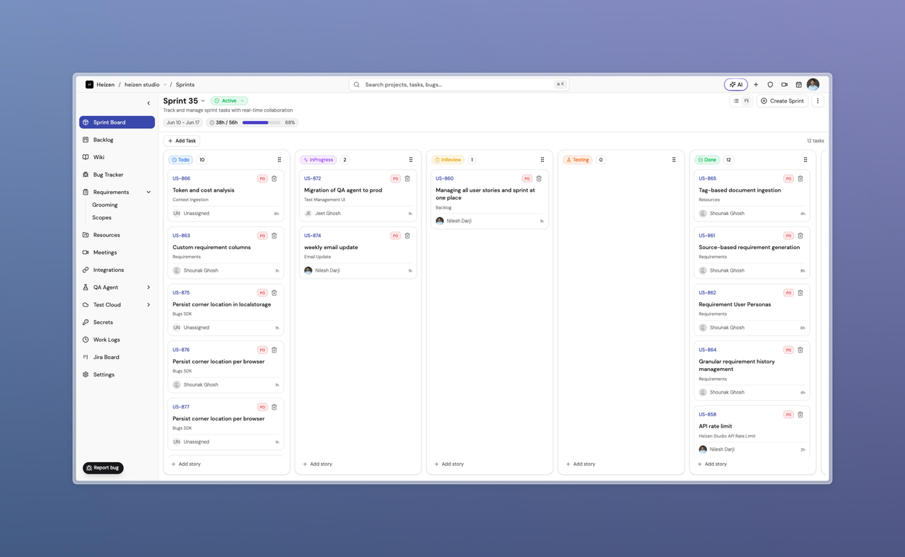Screen dimensions: 905x557
Task: Delete story US-866
Action: click(274, 178)
